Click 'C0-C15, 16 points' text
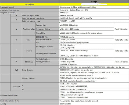 67,45
